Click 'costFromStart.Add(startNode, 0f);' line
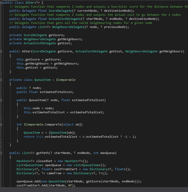This screenshot has width=188, height=192. pos(46,185)
